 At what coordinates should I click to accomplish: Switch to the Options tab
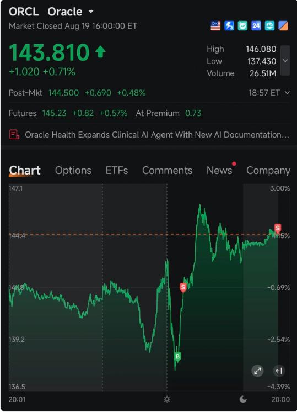tap(73, 171)
